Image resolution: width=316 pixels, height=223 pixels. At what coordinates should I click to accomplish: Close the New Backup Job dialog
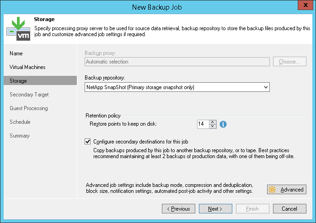pos(305,6)
